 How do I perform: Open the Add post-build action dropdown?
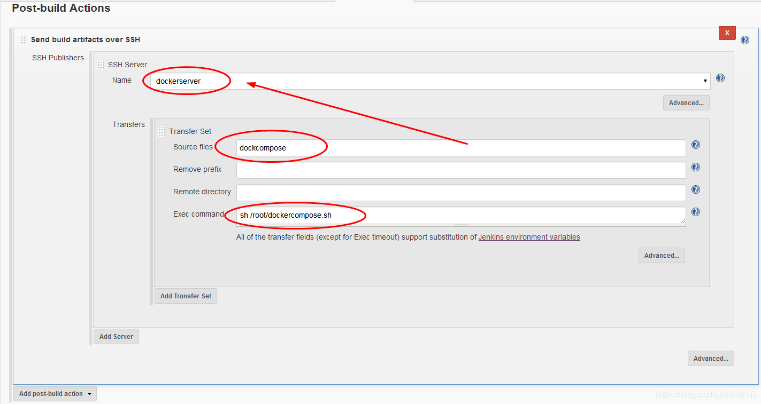point(55,394)
